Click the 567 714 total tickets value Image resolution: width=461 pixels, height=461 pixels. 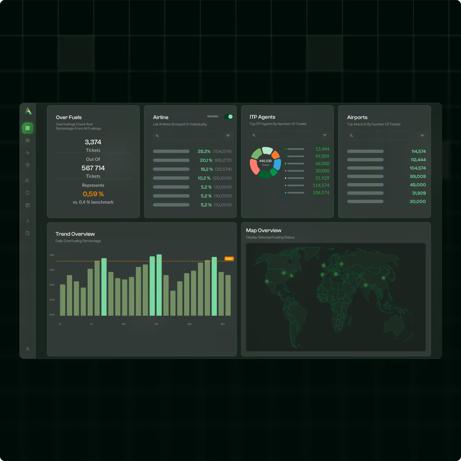pyautogui.click(x=93, y=168)
